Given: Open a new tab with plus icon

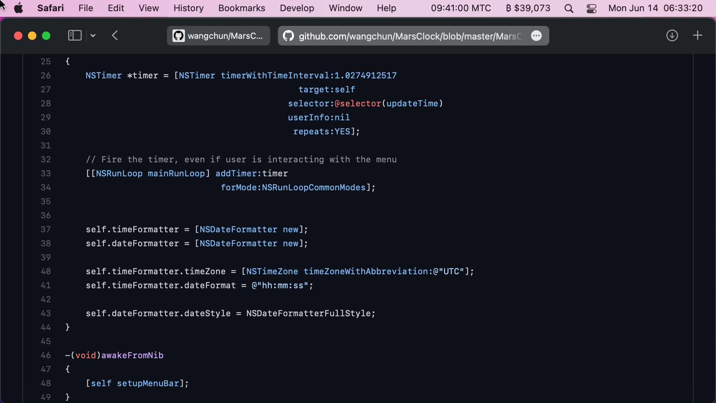Looking at the screenshot, I should (697, 36).
